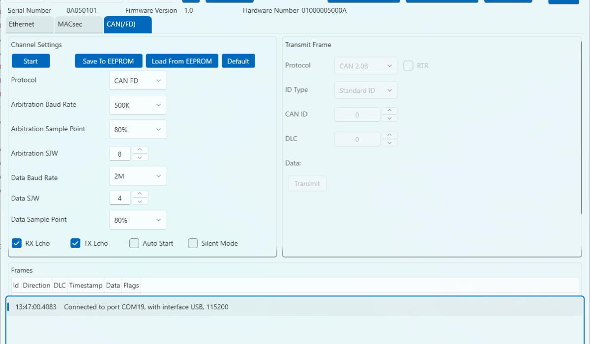Image resolution: width=590 pixels, height=344 pixels.
Task: Click the Start button
Action: [x=30, y=61]
